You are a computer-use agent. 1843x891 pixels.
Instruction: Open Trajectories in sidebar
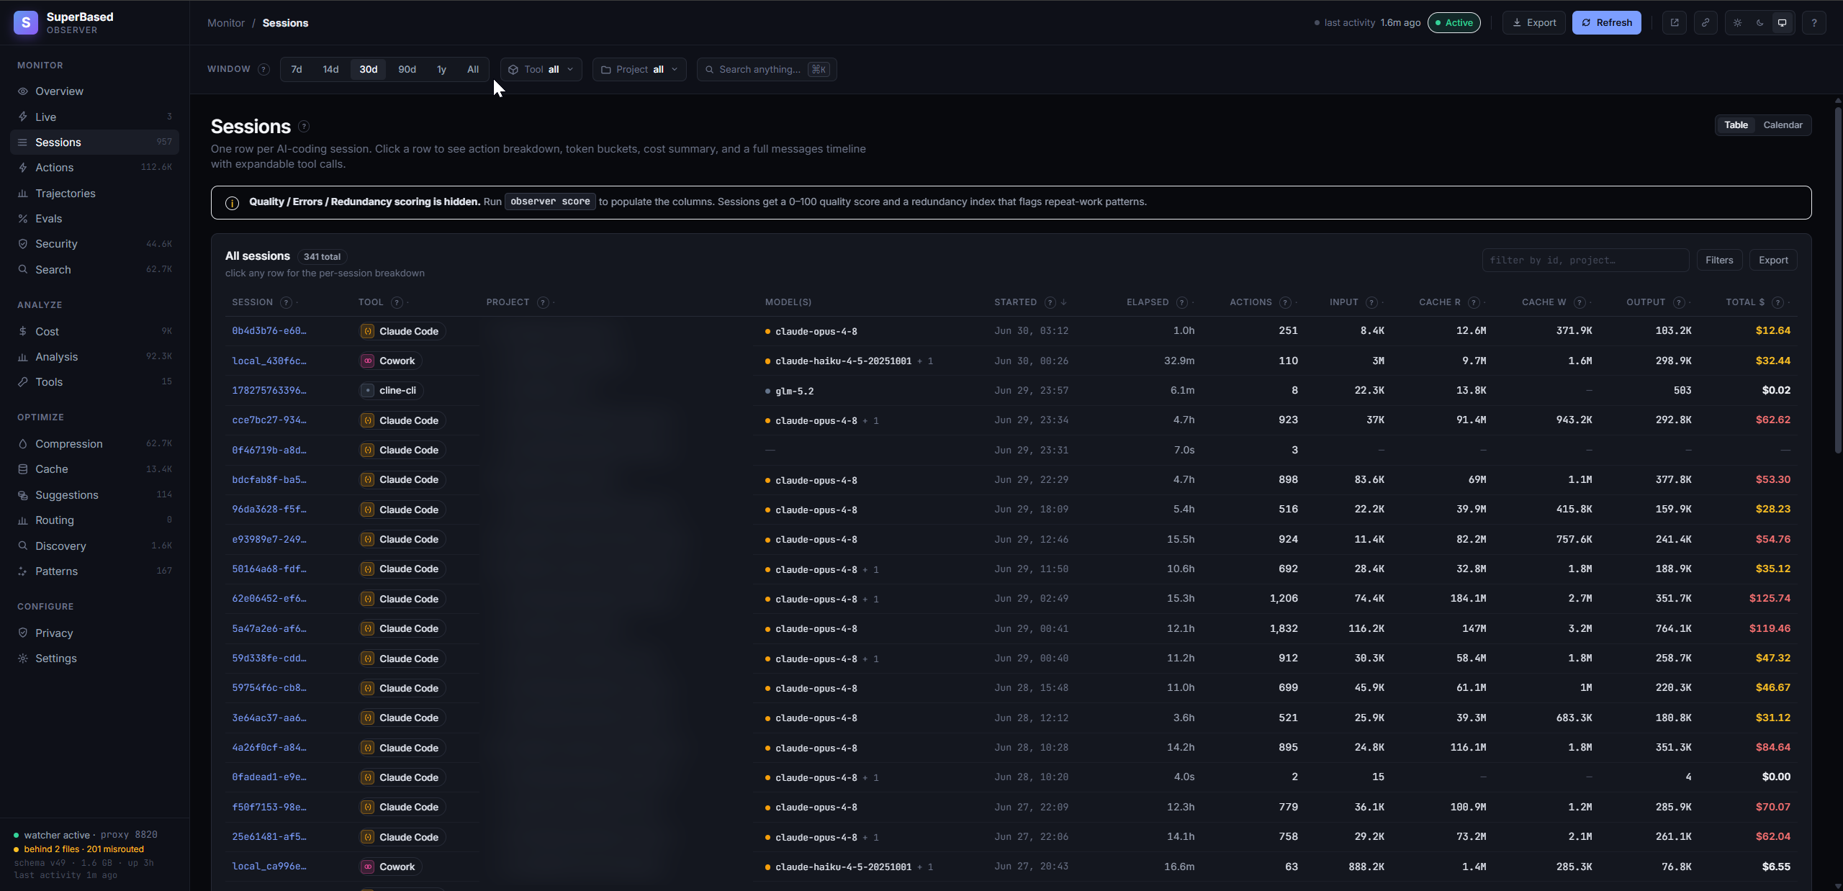click(94, 193)
